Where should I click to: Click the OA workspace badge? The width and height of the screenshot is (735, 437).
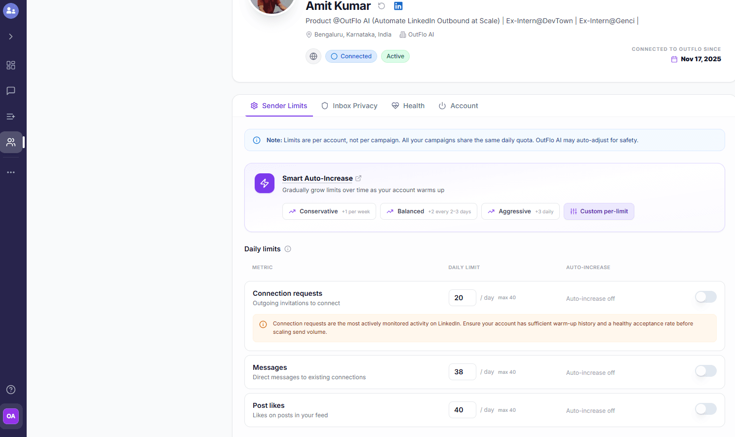pyautogui.click(x=11, y=416)
